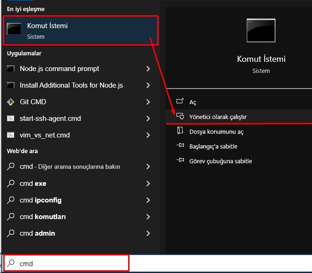Click search magnifier icon beside cmd ipconfig
The image size is (312, 273).
coord(11,200)
